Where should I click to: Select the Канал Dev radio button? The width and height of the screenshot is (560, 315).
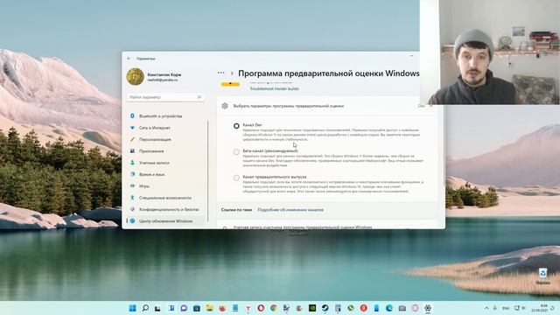click(236, 126)
